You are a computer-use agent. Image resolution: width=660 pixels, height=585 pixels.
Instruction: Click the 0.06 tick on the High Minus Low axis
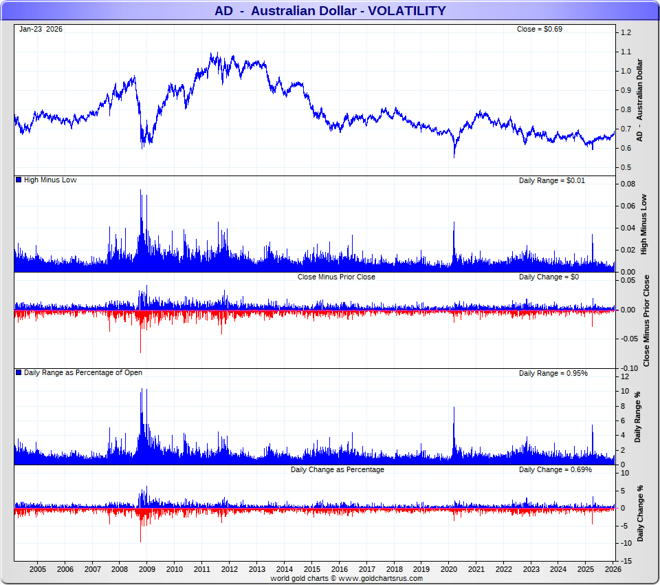point(628,206)
